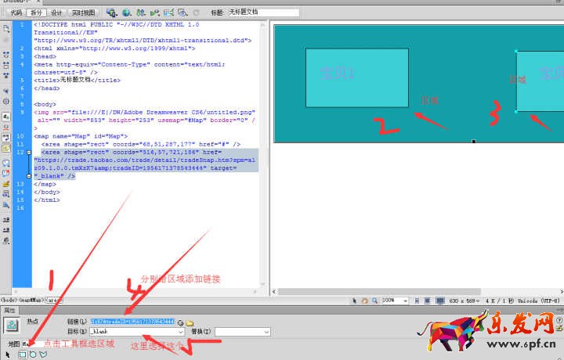
Task: Open the 替换 alt text dropdown
Action: tap(266, 332)
